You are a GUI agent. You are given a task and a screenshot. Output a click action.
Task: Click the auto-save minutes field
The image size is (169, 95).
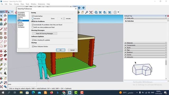(x=60, y=18)
